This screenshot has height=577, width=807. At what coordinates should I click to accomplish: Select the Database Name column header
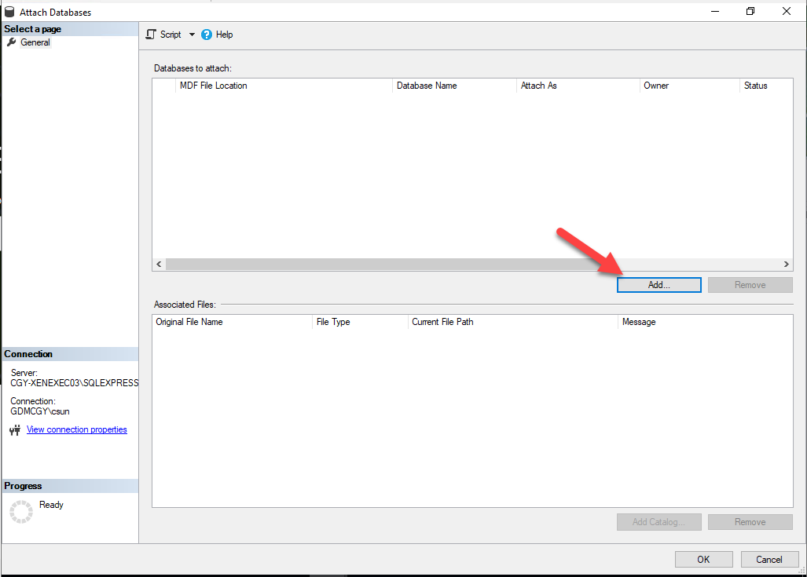coord(427,86)
